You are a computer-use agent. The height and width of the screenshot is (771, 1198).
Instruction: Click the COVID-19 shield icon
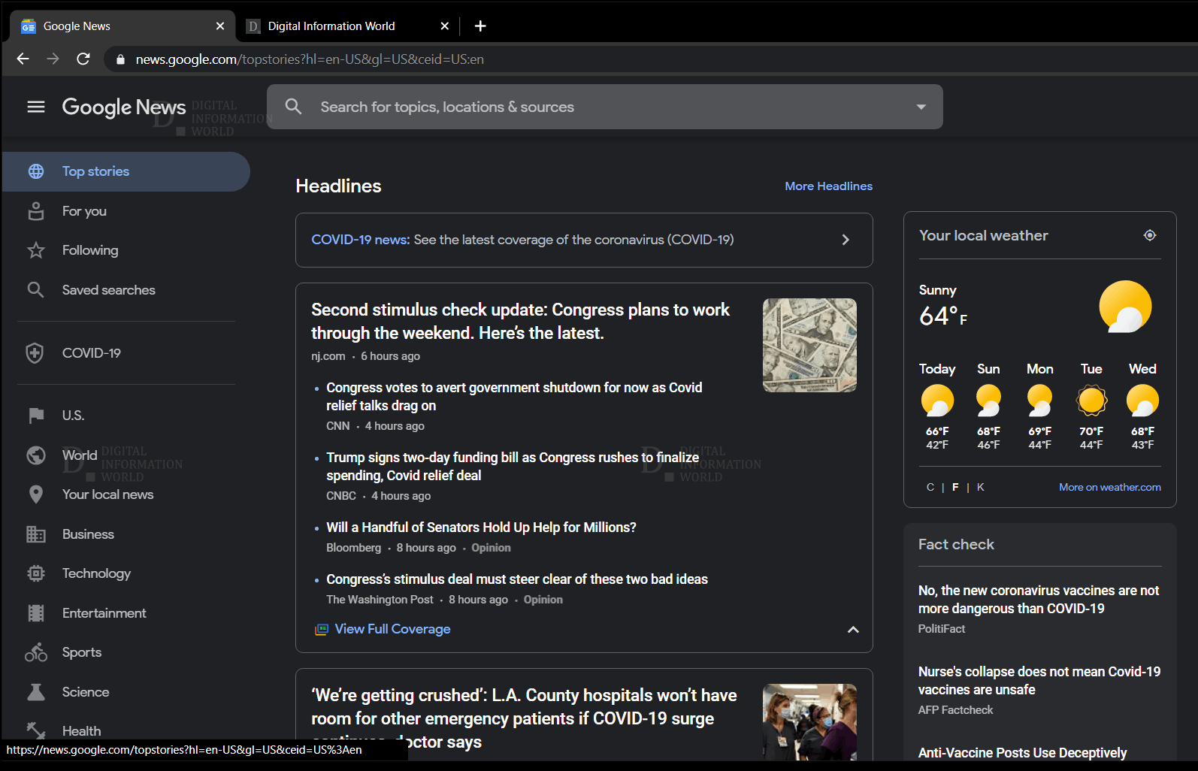(x=35, y=353)
